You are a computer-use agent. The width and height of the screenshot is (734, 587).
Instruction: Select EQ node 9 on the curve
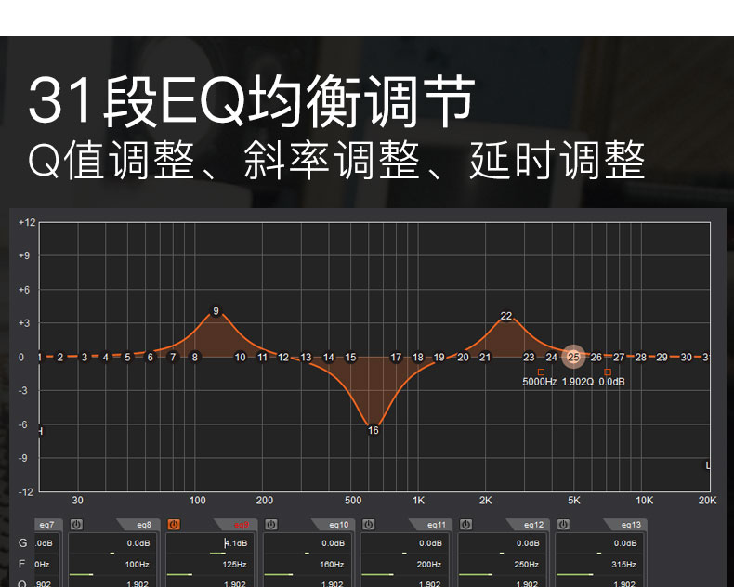click(x=216, y=311)
